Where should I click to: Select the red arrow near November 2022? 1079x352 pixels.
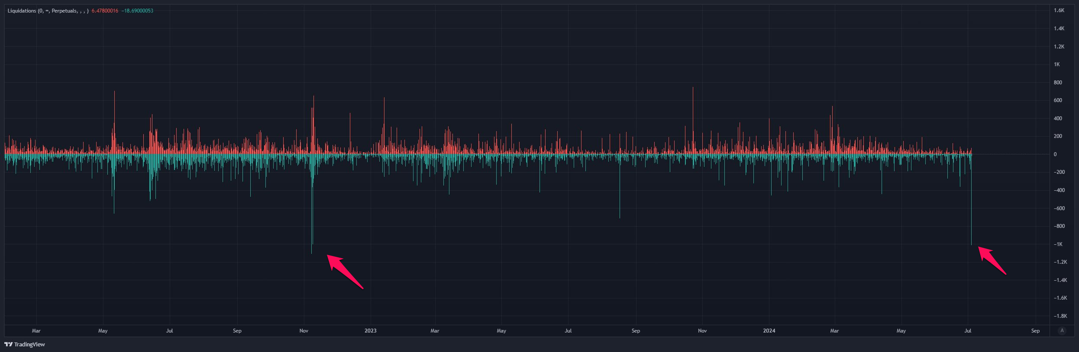(x=344, y=271)
